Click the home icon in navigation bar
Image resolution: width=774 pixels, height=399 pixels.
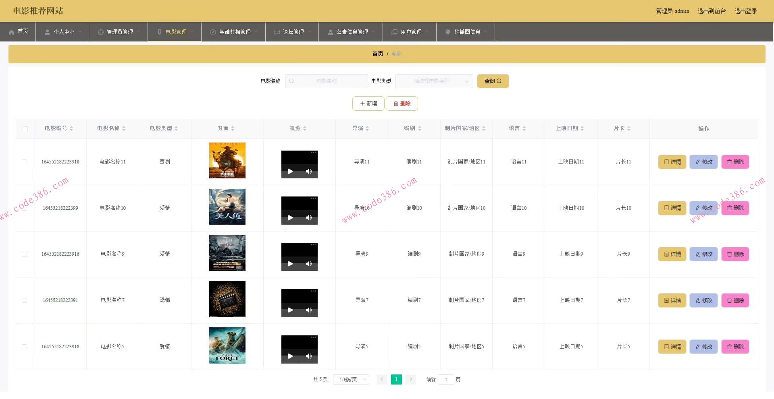[x=12, y=32]
